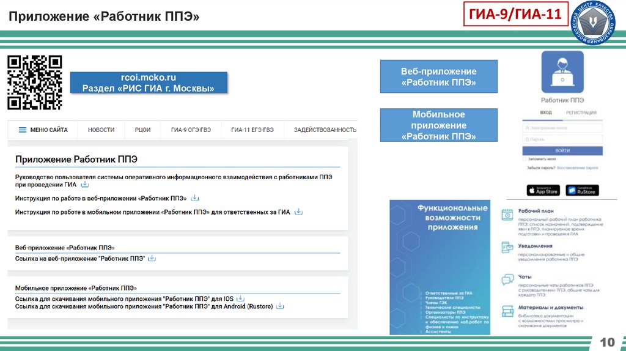Click the slide number 10
Screen dimensions: 626x351
(x=607, y=342)
